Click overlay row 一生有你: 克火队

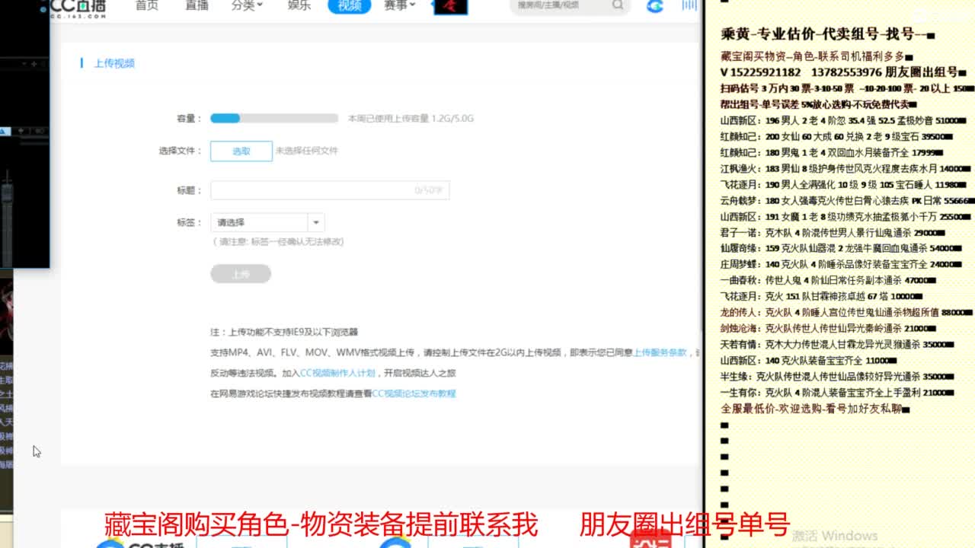[x=836, y=392]
